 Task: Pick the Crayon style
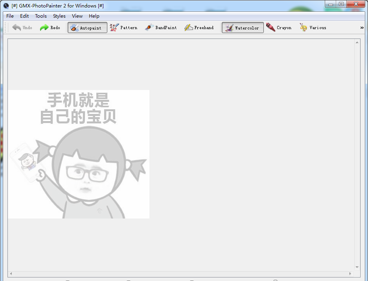[x=279, y=28]
